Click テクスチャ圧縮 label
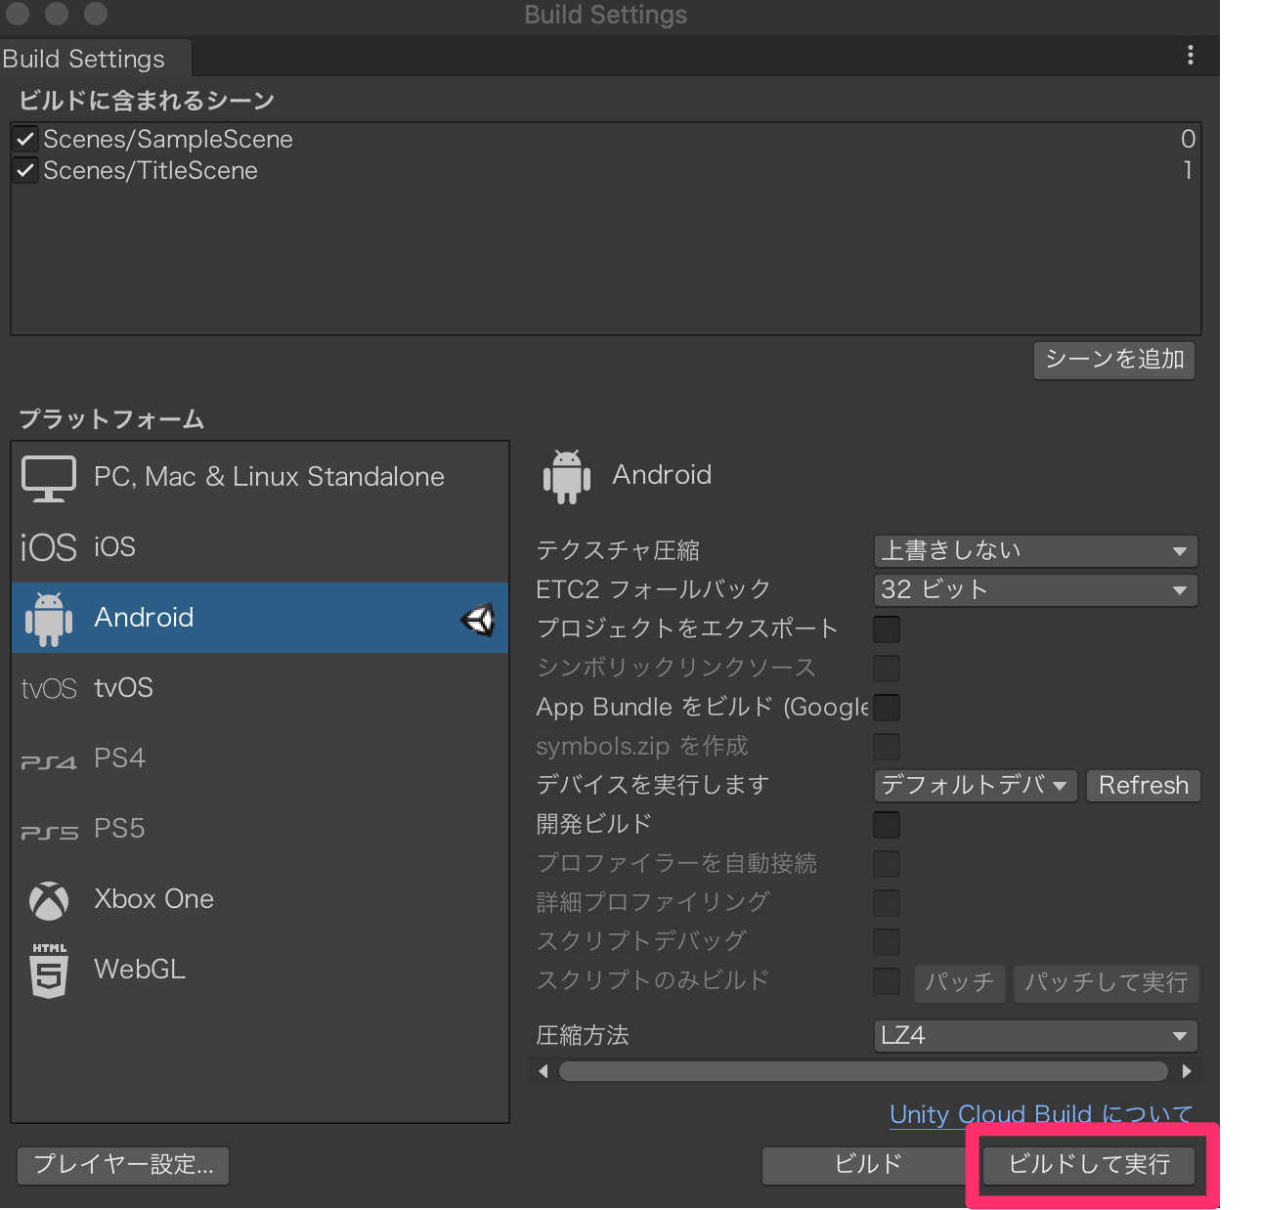The image size is (1261, 1210). click(618, 551)
